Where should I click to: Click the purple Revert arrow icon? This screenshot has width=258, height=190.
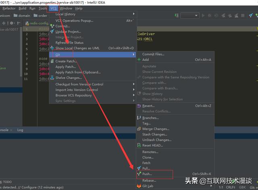tap(139, 106)
